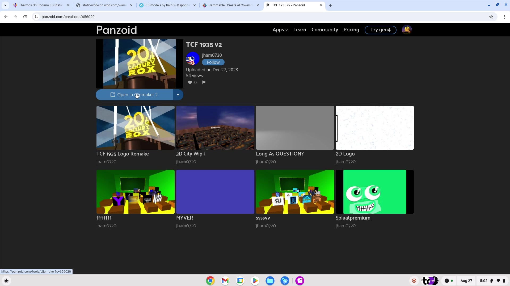Open the 2D Logo thumbnail
This screenshot has height=286, width=510.
coord(375,128)
